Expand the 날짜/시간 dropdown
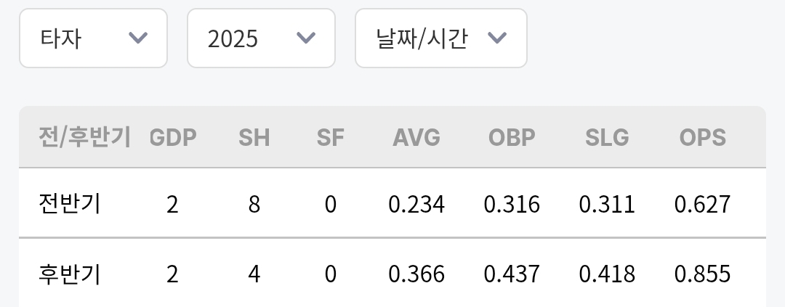 (440, 38)
